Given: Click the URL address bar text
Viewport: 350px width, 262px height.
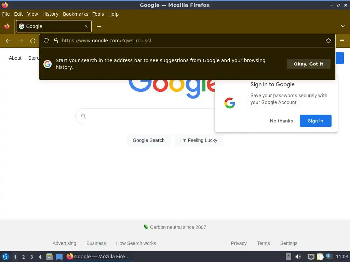Looking at the screenshot, I should click(x=106, y=41).
